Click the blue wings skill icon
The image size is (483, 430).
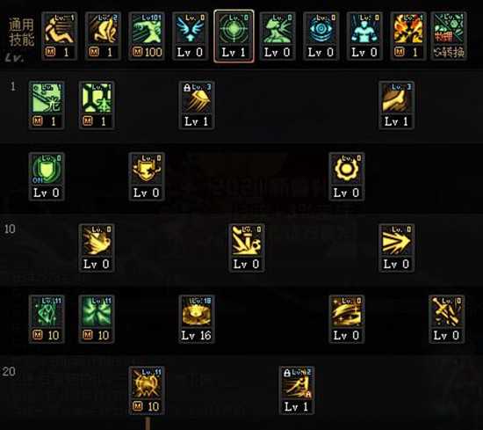(190, 36)
